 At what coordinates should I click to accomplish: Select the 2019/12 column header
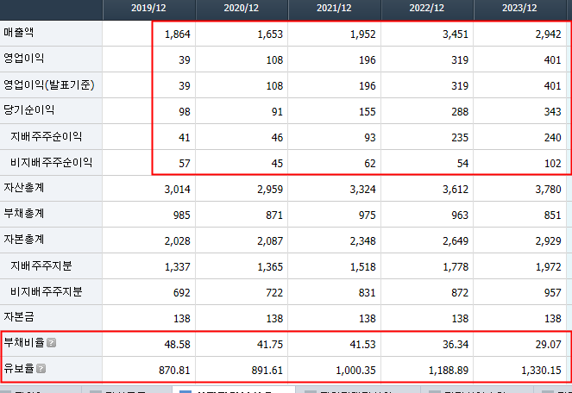click(149, 8)
